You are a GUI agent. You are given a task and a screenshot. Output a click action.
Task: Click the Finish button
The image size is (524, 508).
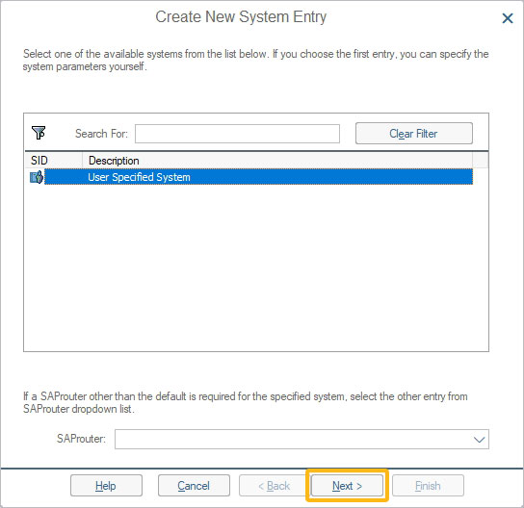coord(428,486)
